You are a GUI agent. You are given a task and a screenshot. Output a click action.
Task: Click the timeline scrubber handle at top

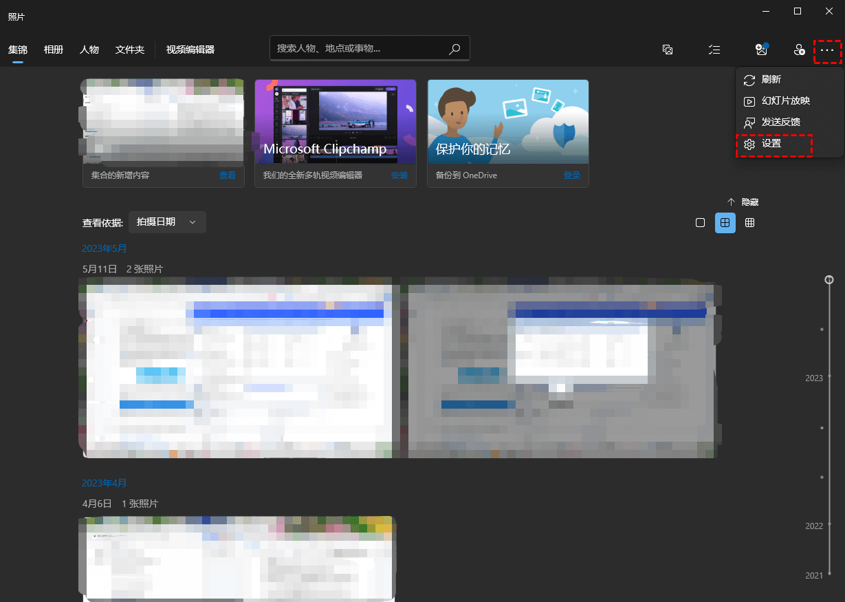(830, 279)
